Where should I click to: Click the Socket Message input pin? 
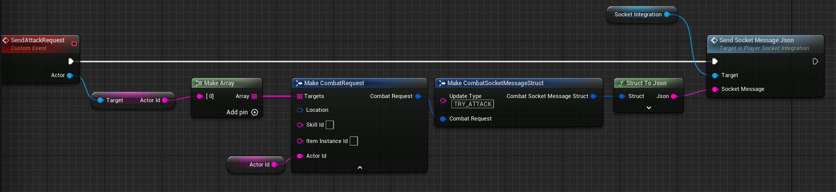click(715, 89)
